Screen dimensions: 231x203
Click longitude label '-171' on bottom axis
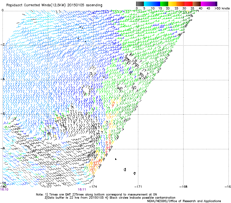pos(138,187)
